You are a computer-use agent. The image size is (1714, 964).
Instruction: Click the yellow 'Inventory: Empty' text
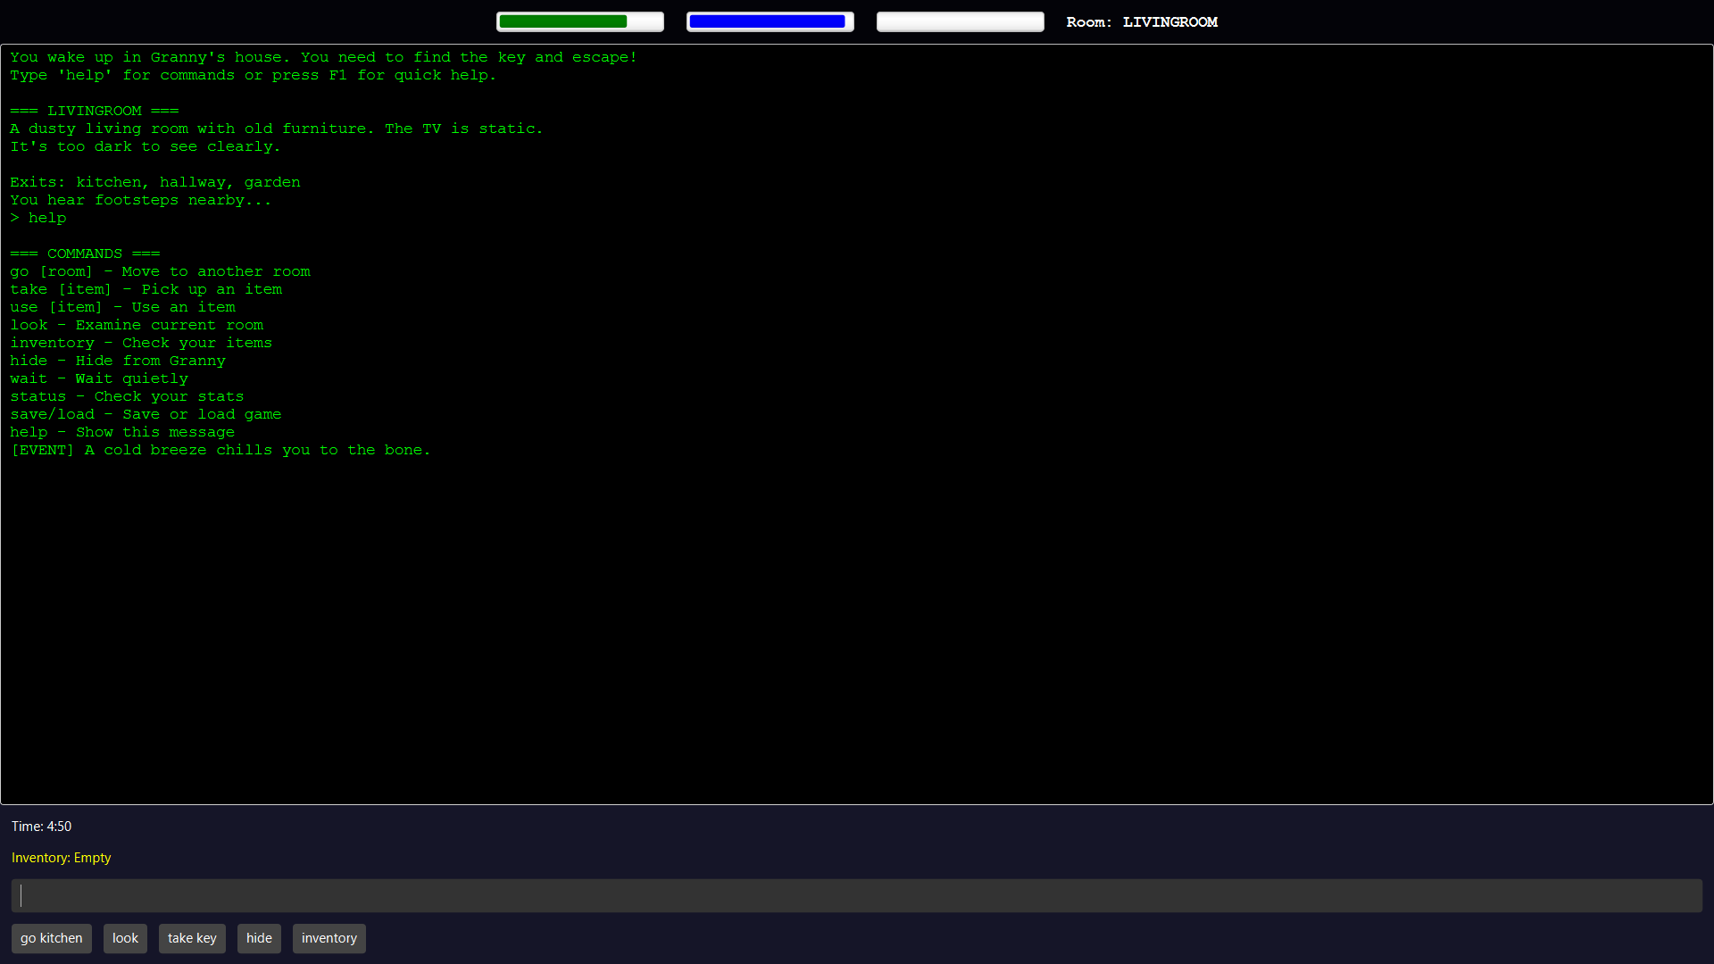[x=61, y=858]
